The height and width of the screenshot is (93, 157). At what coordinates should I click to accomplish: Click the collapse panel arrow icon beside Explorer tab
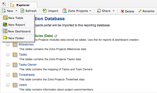point(4,4)
